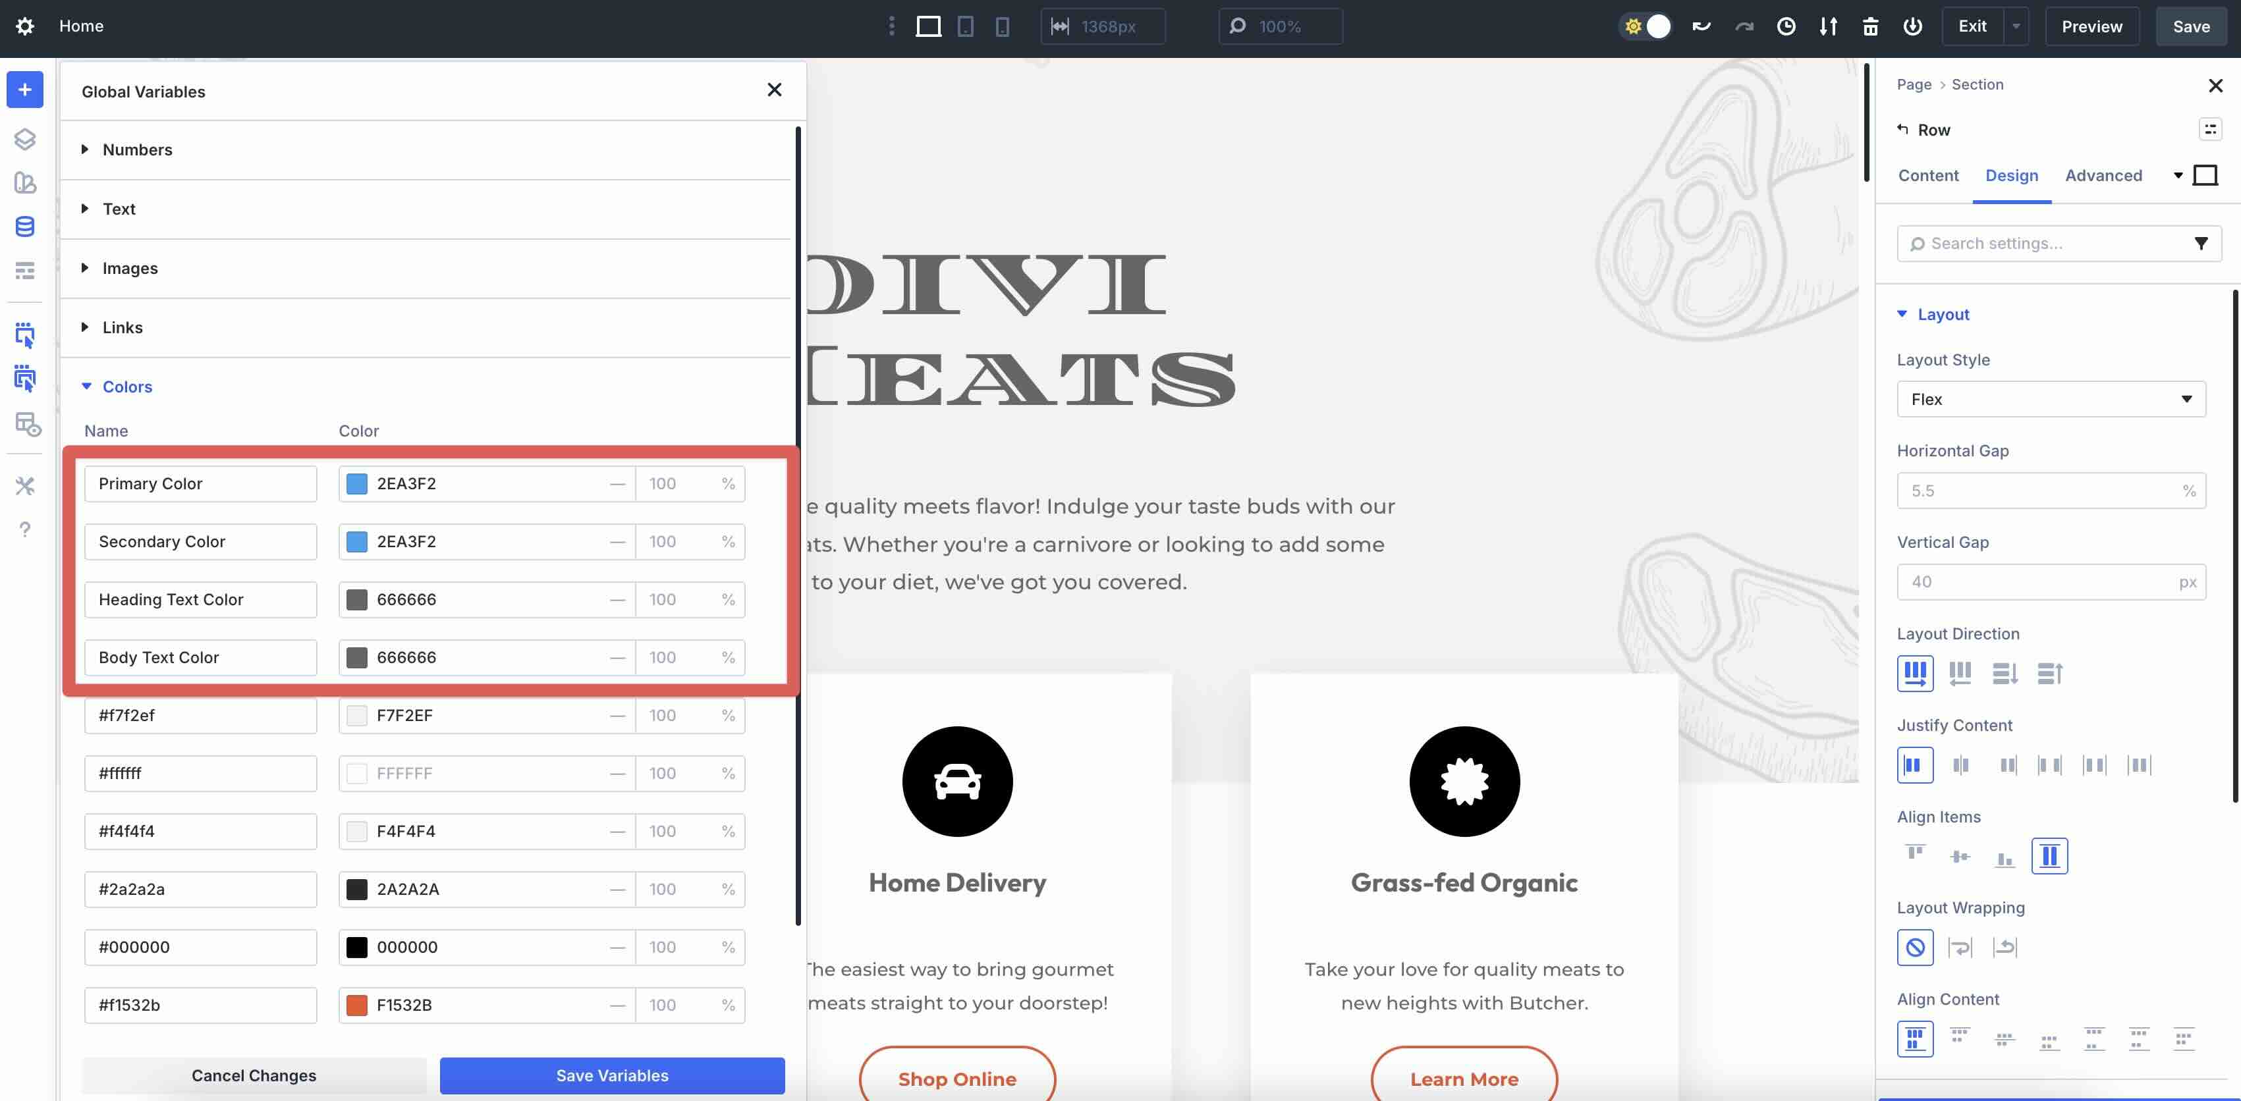Open the Layers panel in the left sidebar
Screen dimensions: 2241x1101
pos(24,138)
